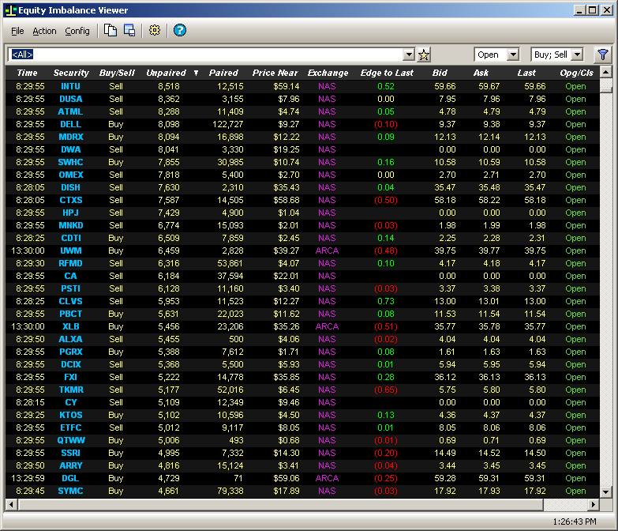Select the ATML security symbol

click(x=70, y=111)
